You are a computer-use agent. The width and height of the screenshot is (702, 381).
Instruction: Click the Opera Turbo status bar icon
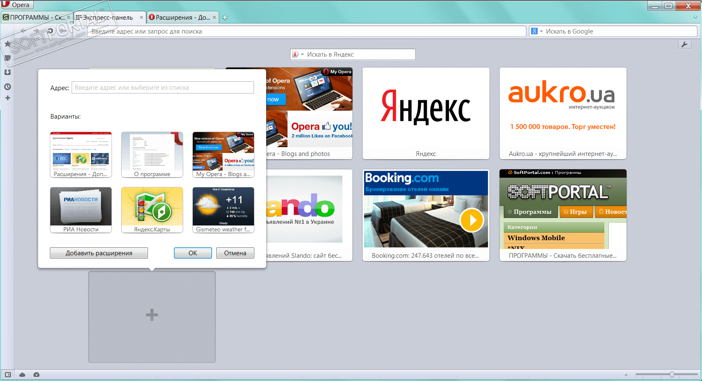pyautogui.click(x=36, y=375)
